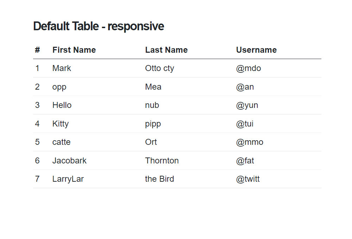Click the First Name column header
Viewport: 352px width, 239px height.
click(x=74, y=50)
